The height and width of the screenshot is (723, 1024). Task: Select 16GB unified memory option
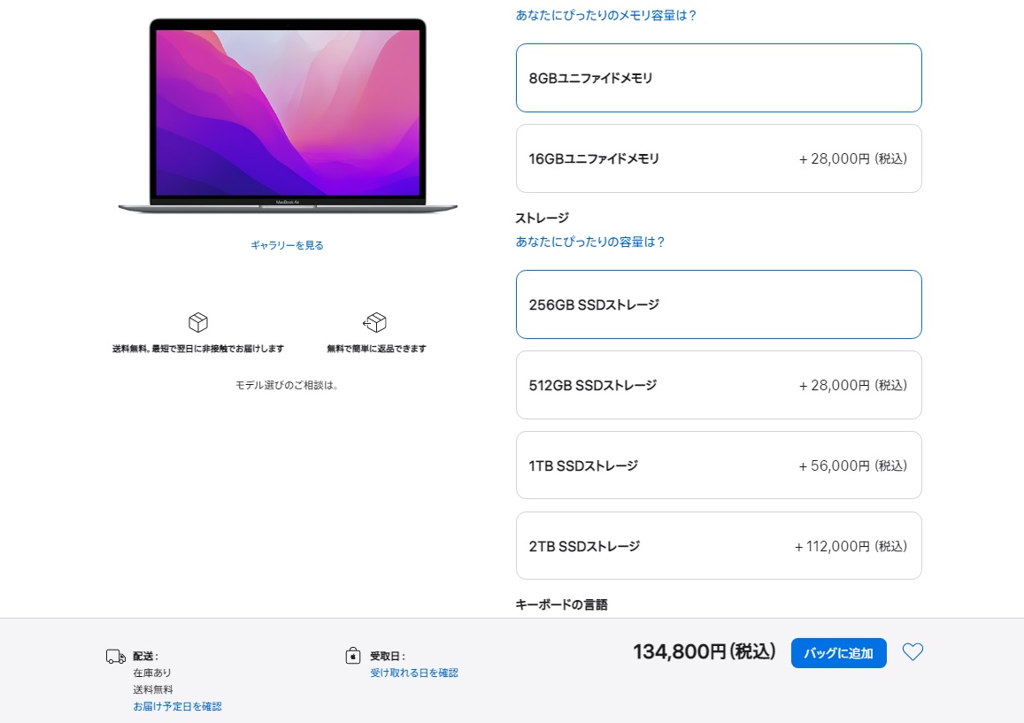click(x=719, y=158)
